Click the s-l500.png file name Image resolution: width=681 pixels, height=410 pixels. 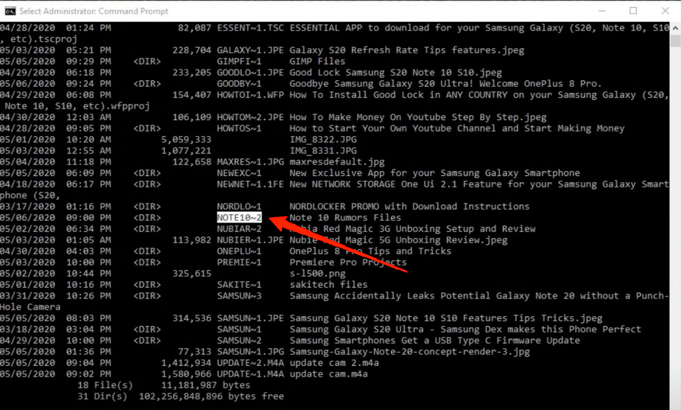tap(318, 274)
